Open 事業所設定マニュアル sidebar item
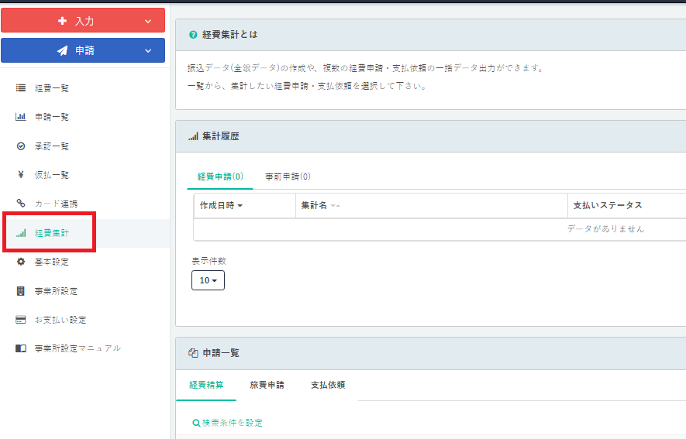This screenshot has height=439, width=686. [x=78, y=348]
